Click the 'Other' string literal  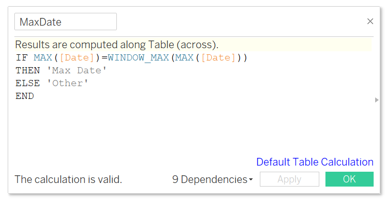pos(67,83)
